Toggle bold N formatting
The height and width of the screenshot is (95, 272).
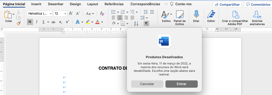pyautogui.click(x=30, y=22)
